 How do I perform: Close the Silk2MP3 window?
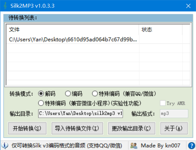(188, 6)
